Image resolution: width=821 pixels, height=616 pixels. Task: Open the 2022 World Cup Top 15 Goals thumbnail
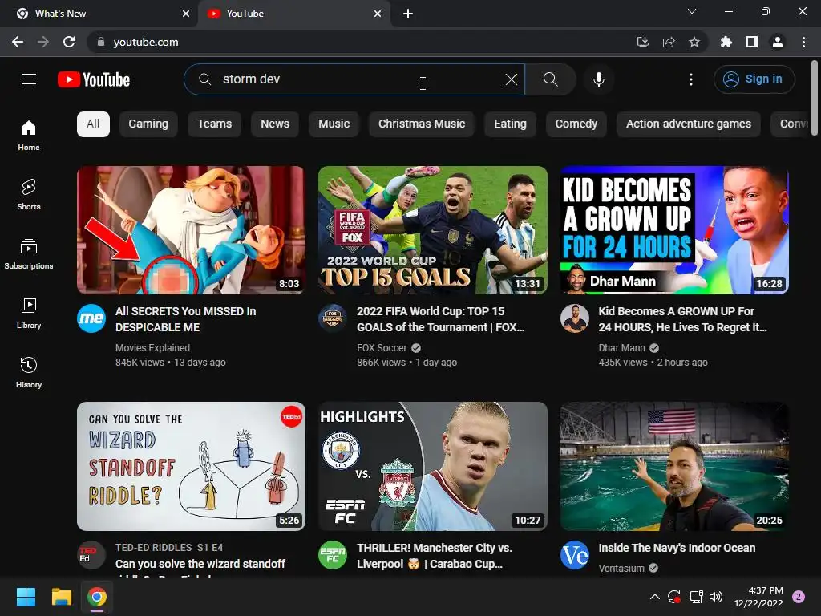(432, 230)
